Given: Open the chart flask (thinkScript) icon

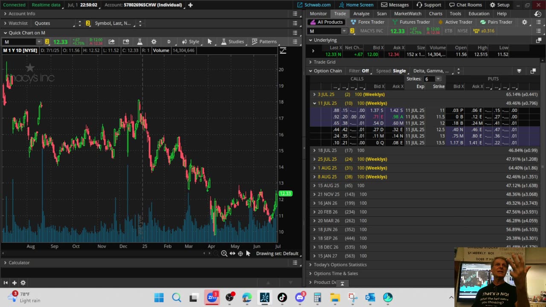Looking at the screenshot, I should tap(139, 41).
